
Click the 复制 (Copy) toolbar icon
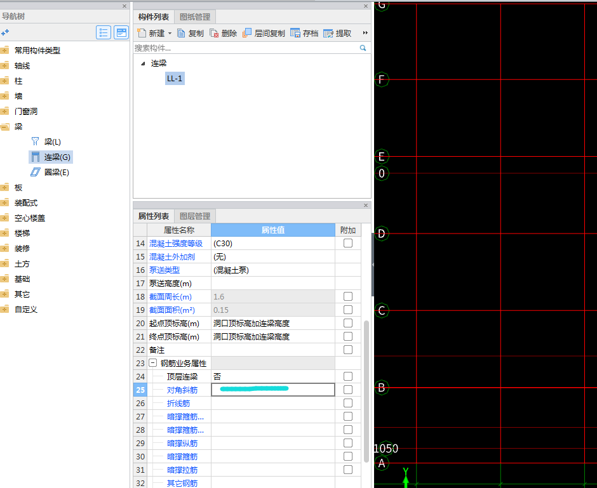(x=181, y=34)
